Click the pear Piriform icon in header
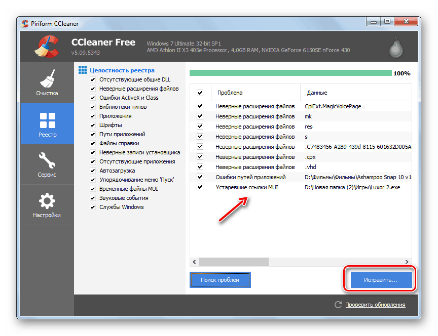The width and height of the screenshot is (438, 336). pos(396,47)
